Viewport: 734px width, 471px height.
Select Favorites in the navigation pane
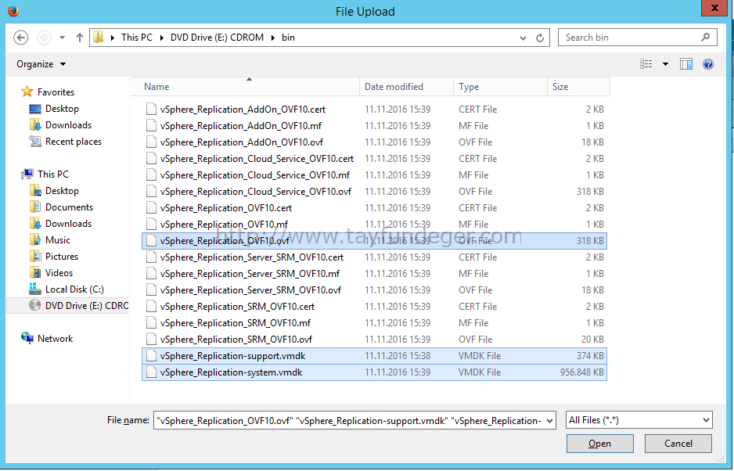47,92
